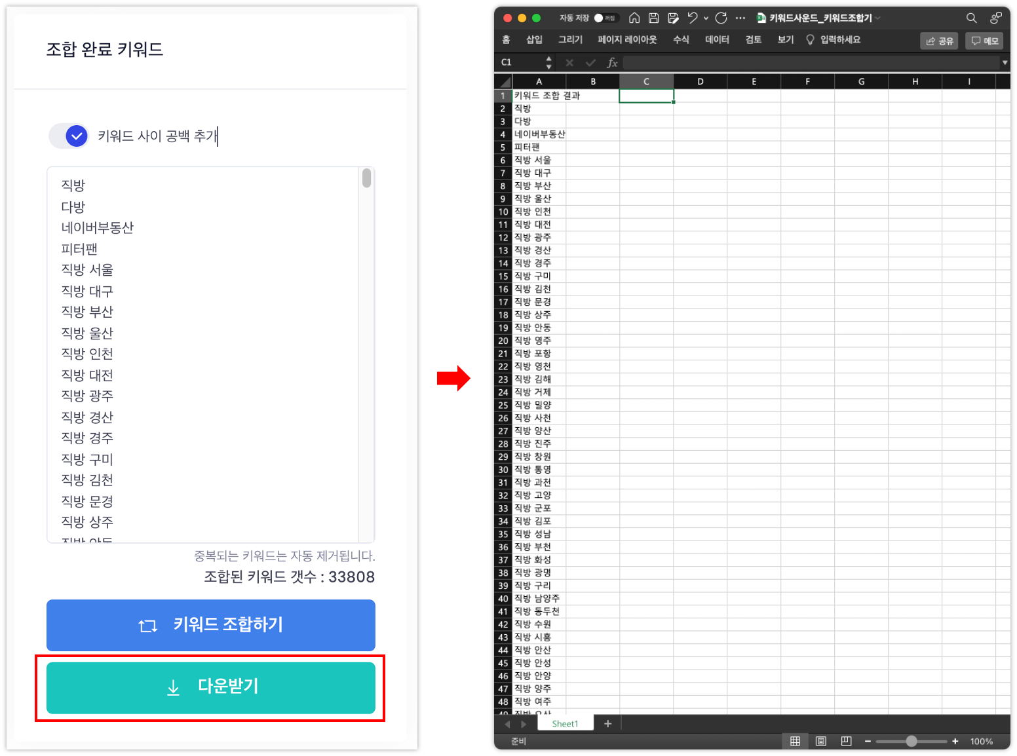
Task: Click the Excel zoom slider handle
Action: (x=911, y=741)
